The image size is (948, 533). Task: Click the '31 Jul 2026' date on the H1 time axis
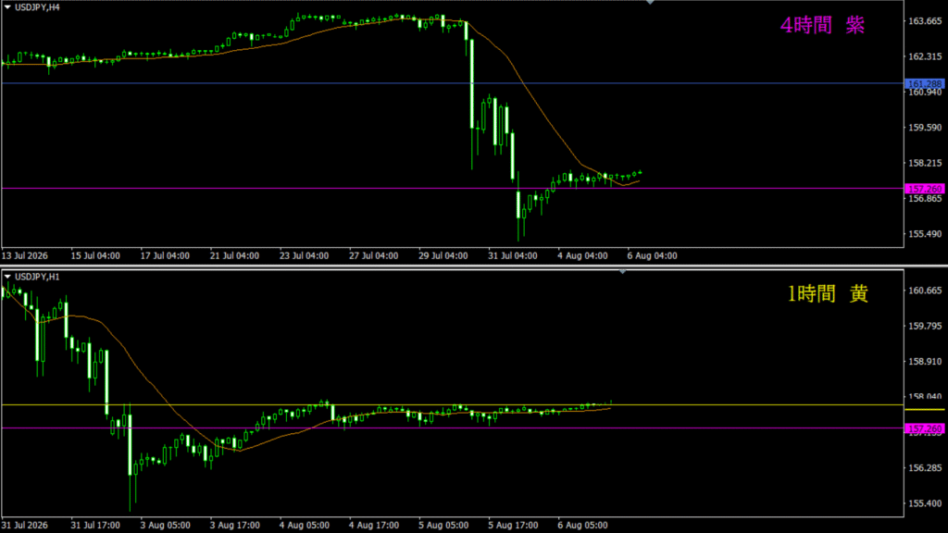click(24, 526)
